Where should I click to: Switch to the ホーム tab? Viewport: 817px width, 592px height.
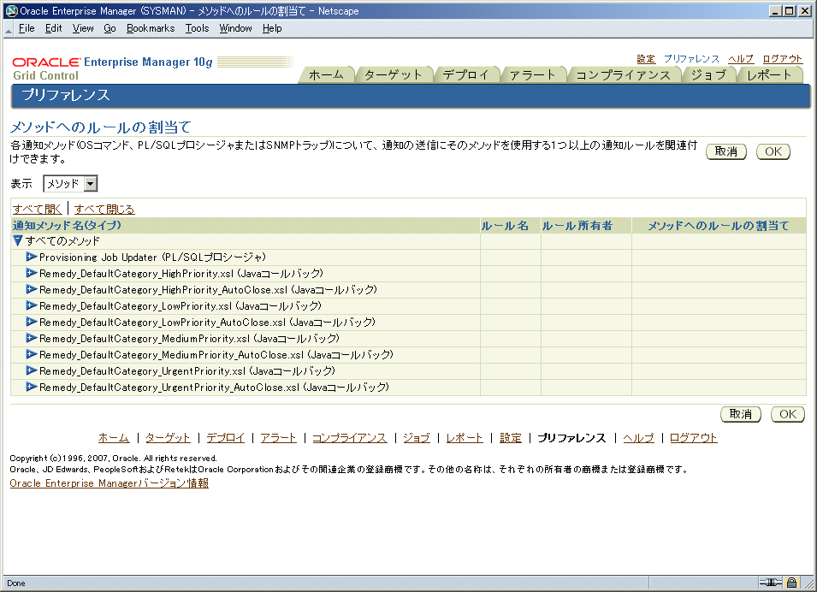tap(326, 75)
